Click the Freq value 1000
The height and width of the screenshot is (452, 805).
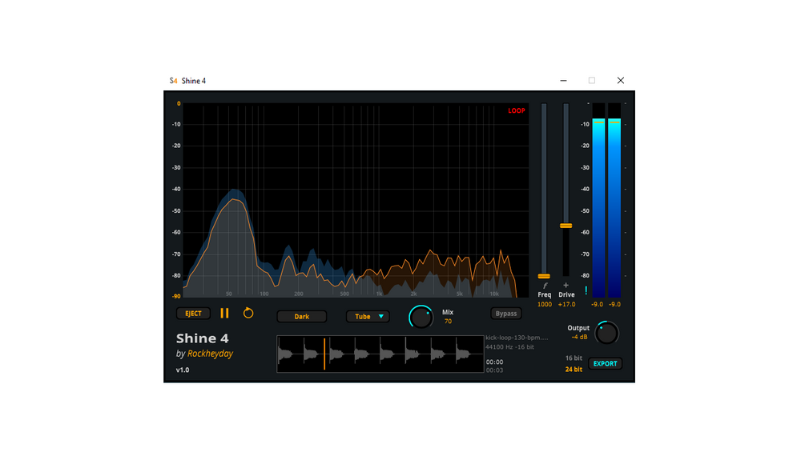pyautogui.click(x=544, y=305)
